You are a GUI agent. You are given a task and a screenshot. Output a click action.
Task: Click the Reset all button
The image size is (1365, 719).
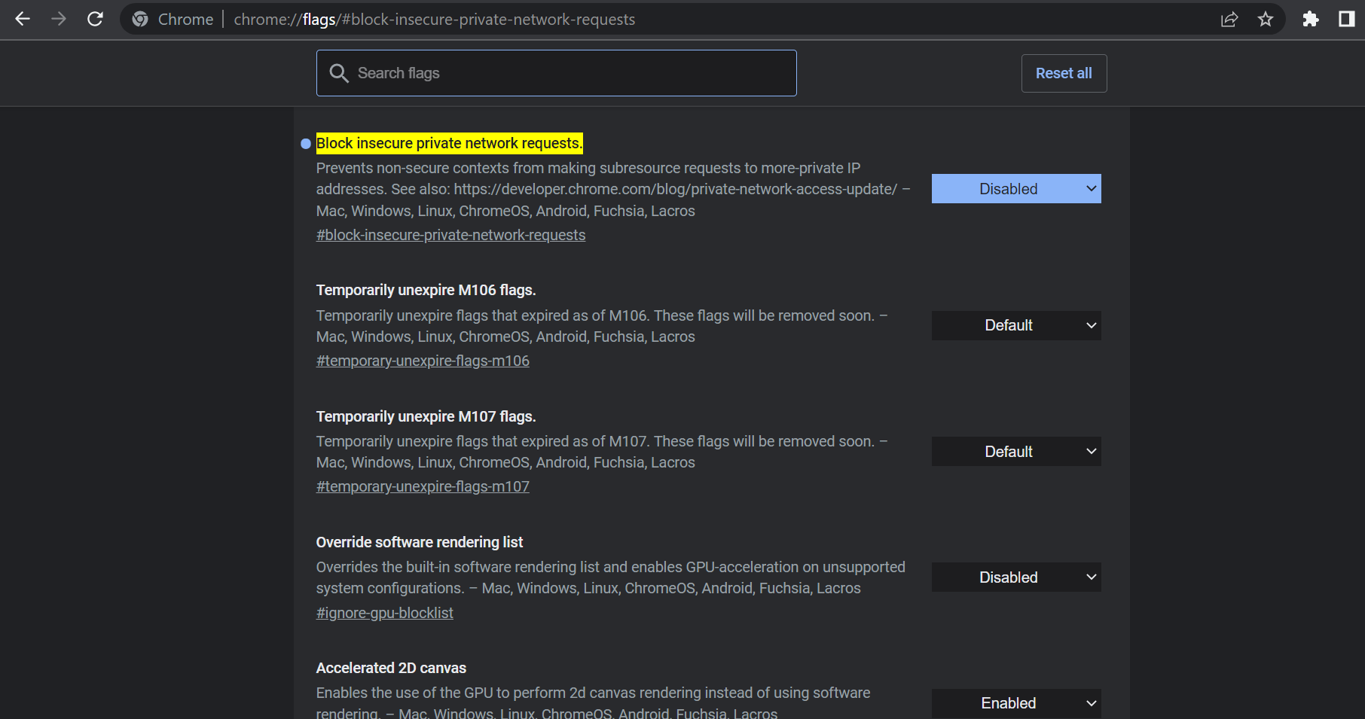1064,73
